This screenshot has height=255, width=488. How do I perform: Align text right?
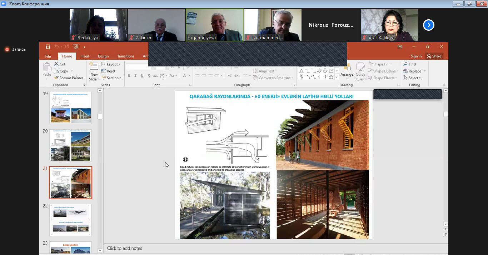click(x=211, y=76)
